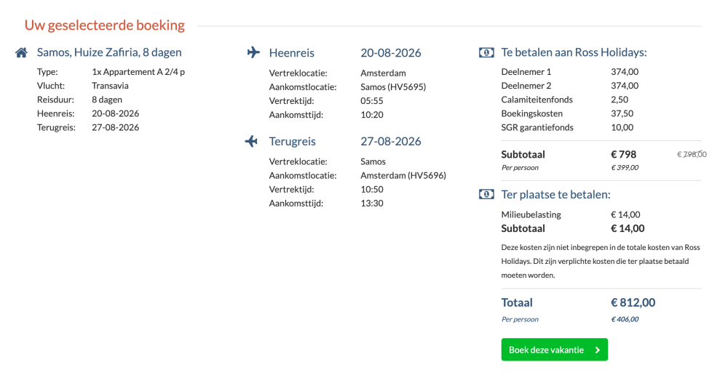This screenshot has height=378, width=728.
Task: Click the Subtotaal € 798 amount
Action: point(624,154)
